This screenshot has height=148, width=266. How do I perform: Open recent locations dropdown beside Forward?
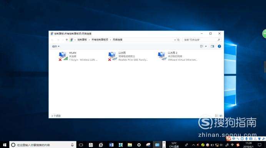pos(63,40)
